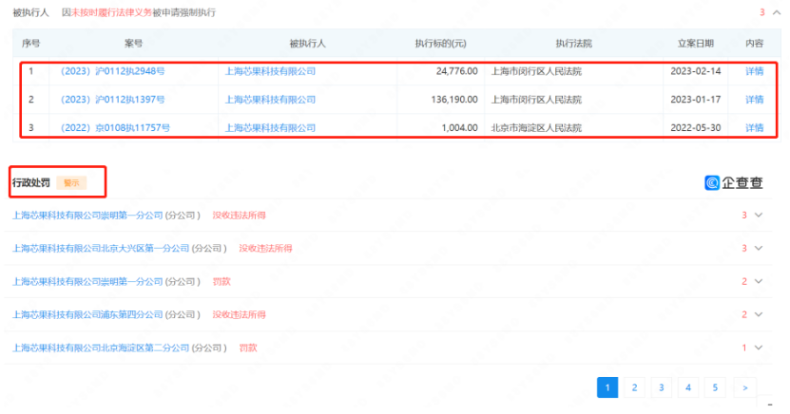Expand the 北京大兴区第一分公司 penalty row chevron
Viewport: 790px width, 414px height.
point(759,249)
